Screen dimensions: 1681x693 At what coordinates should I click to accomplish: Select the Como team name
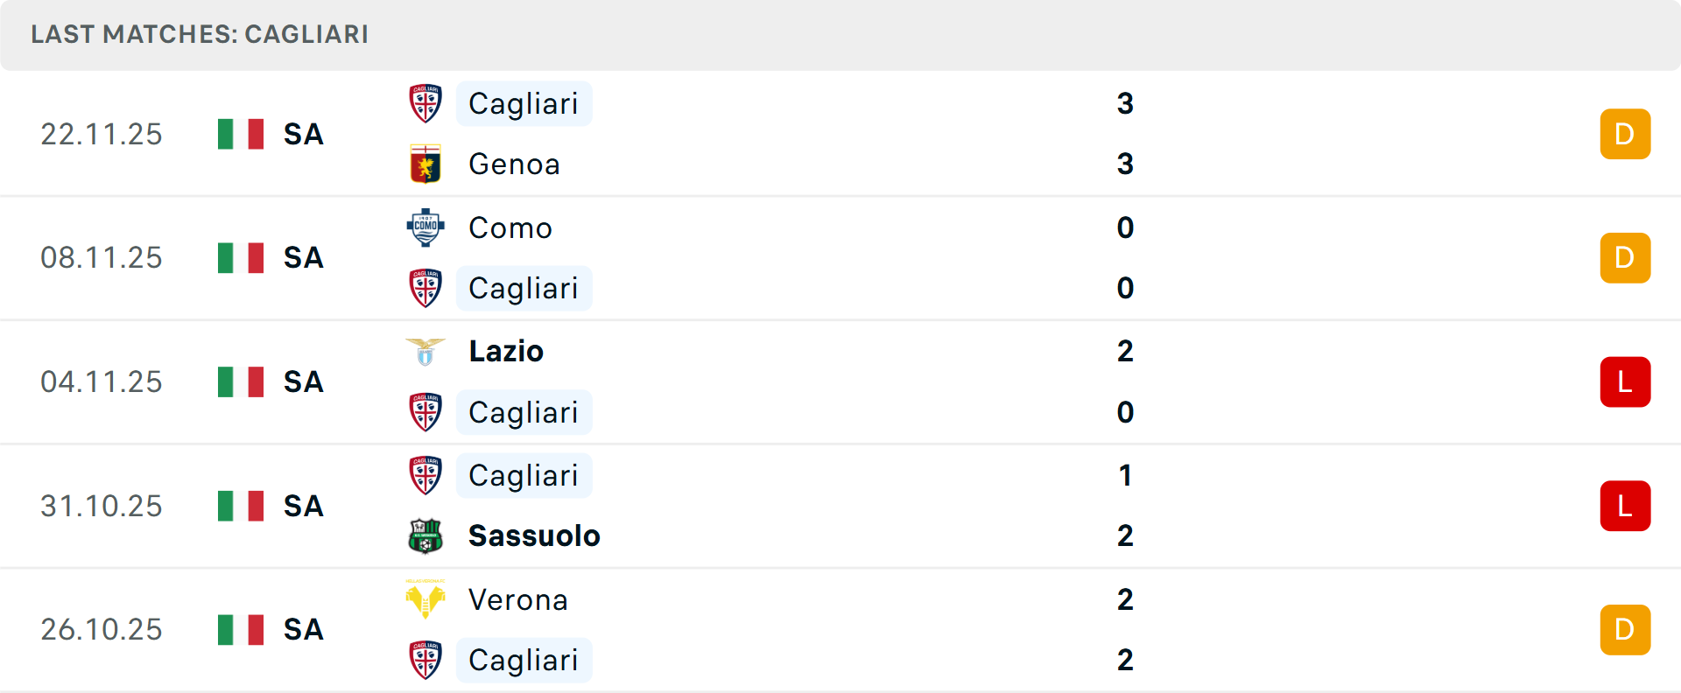coord(510,228)
